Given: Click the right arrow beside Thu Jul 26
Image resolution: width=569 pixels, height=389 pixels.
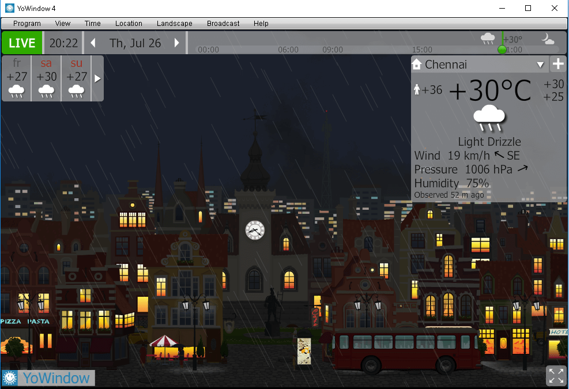Looking at the screenshot, I should [x=178, y=43].
